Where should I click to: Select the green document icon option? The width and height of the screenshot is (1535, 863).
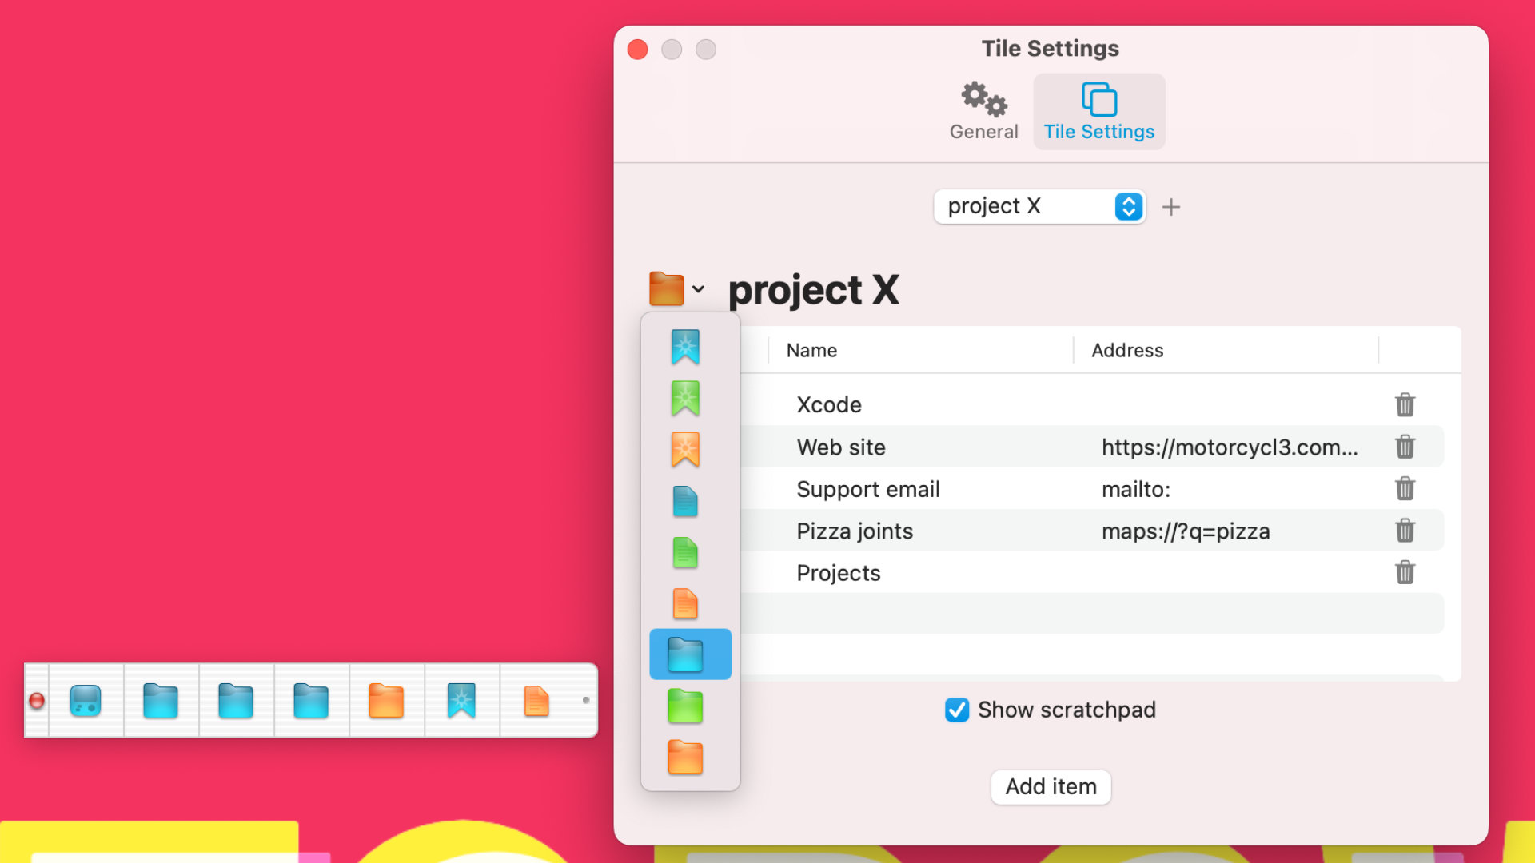[685, 552]
